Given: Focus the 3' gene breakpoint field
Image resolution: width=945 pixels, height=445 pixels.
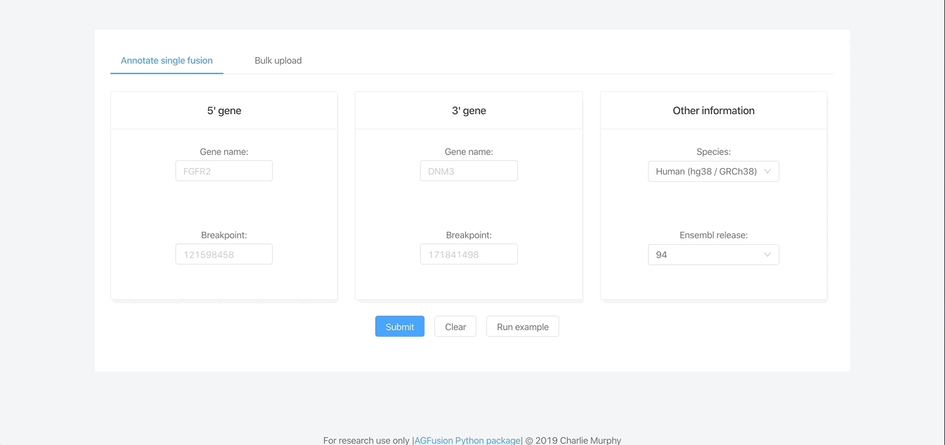Looking at the screenshot, I should (469, 254).
